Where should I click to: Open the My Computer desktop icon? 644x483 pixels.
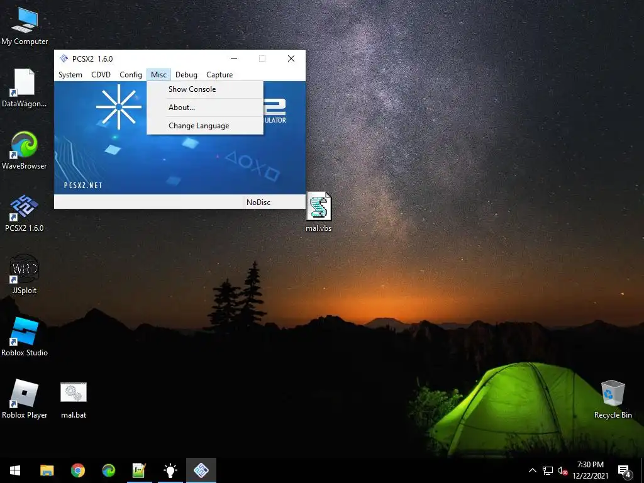tap(25, 25)
